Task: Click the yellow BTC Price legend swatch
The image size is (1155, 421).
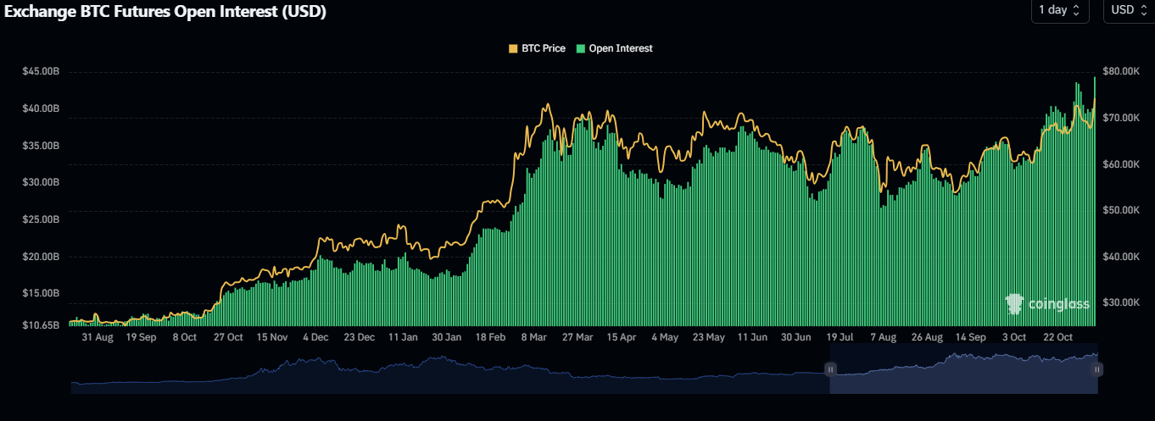Action: coord(513,48)
